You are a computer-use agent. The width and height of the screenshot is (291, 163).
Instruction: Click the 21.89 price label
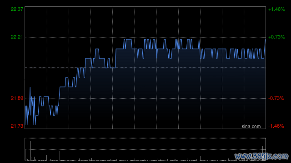pos(17,98)
